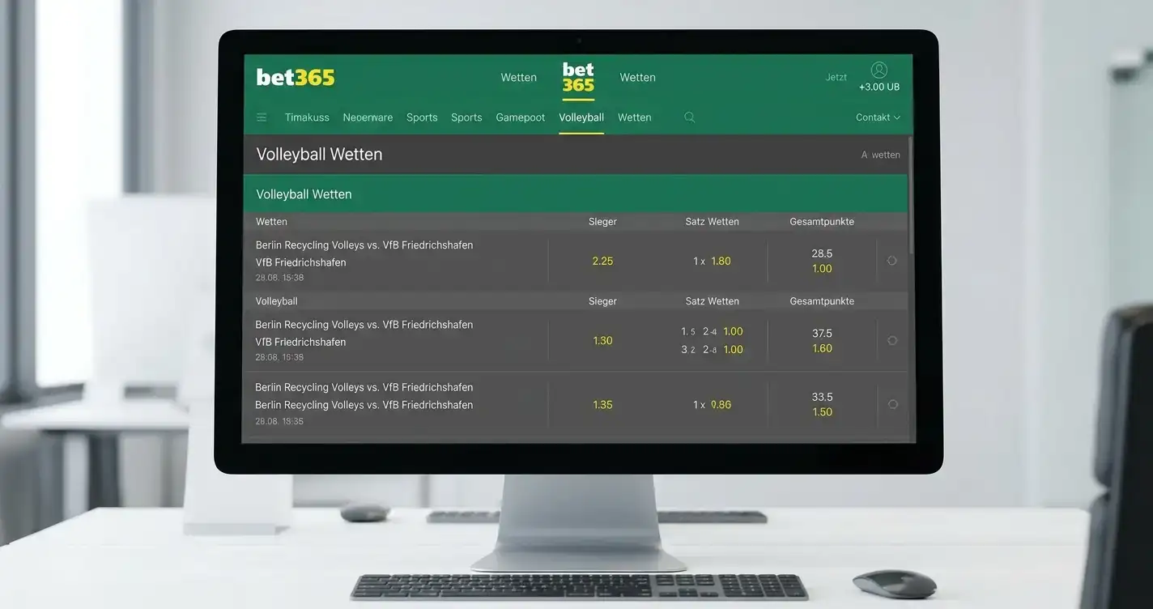Click the search magnifier icon
The image size is (1153, 609).
pyautogui.click(x=689, y=117)
